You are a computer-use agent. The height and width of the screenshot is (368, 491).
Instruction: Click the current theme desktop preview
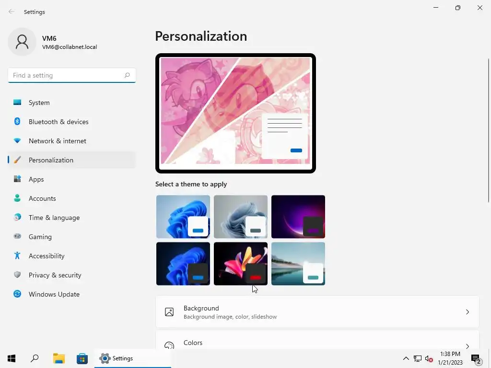point(235,113)
